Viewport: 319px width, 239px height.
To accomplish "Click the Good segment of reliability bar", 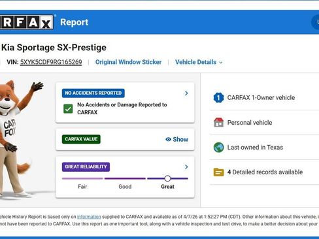I will pyautogui.click(x=125, y=178).
